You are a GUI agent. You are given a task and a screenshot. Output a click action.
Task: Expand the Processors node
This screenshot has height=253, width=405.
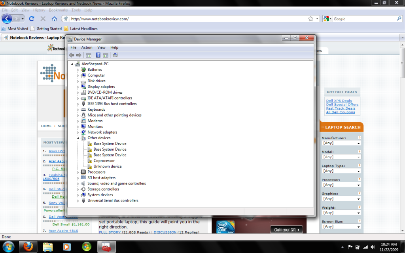point(78,172)
